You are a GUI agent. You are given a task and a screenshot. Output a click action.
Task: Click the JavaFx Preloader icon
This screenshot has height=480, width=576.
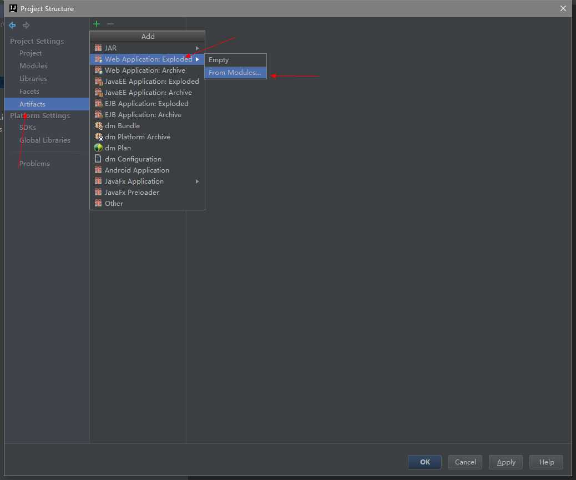pos(98,192)
